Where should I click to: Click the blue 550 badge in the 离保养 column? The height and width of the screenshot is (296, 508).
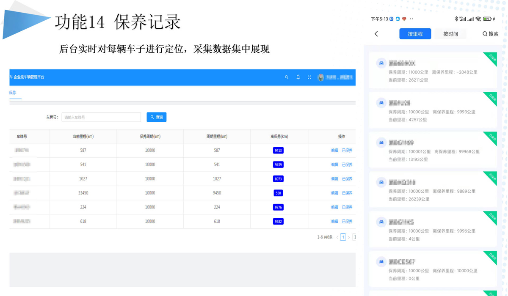pyautogui.click(x=278, y=193)
